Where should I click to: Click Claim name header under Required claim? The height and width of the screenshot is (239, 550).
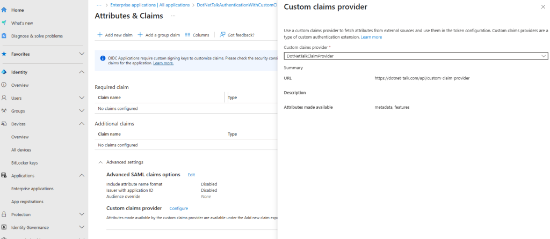point(109,98)
